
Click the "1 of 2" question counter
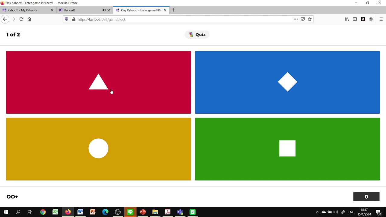13,35
